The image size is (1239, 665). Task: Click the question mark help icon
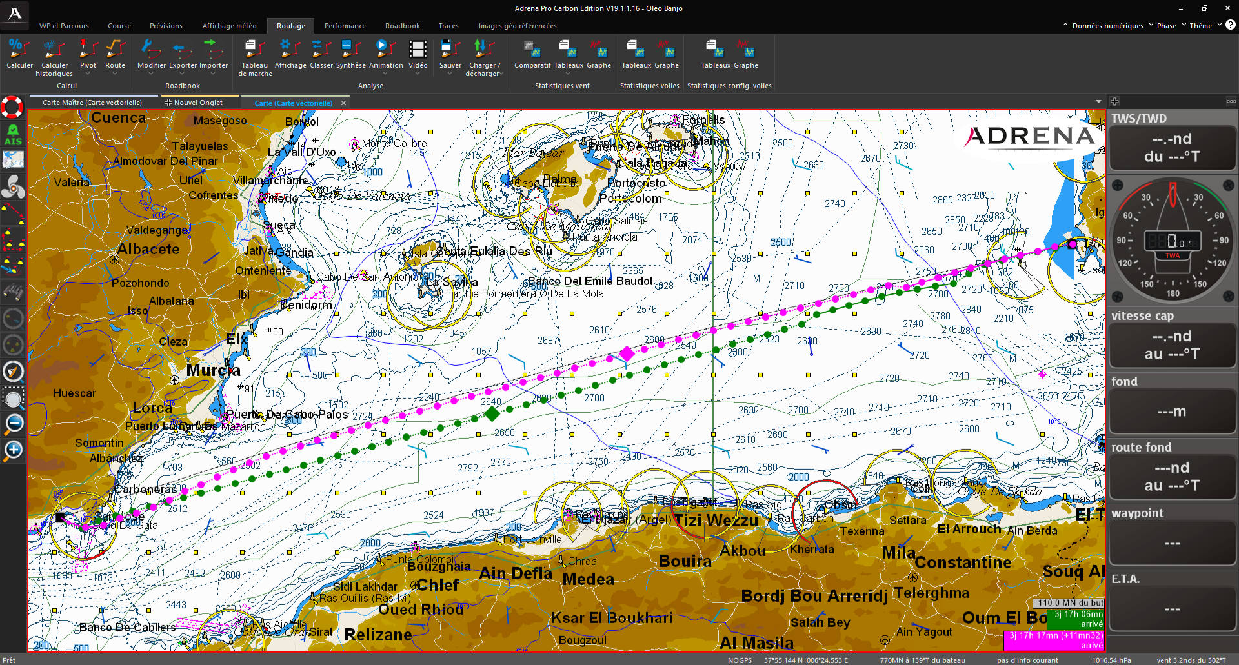click(x=1231, y=25)
